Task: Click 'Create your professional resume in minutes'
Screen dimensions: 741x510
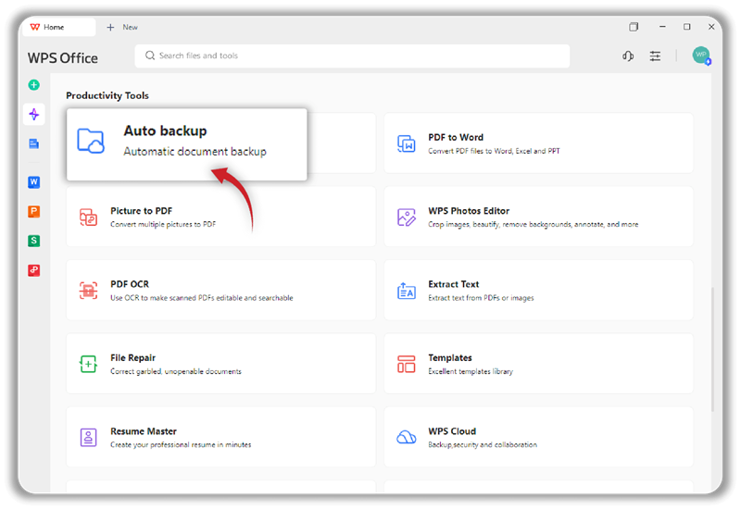Action: pos(181,445)
